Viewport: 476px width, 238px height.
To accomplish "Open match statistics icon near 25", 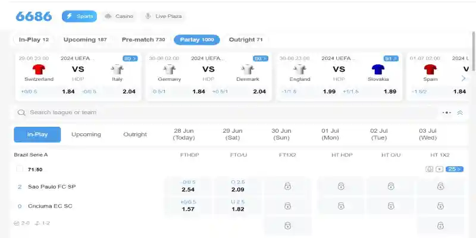I will [x=430, y=169].
